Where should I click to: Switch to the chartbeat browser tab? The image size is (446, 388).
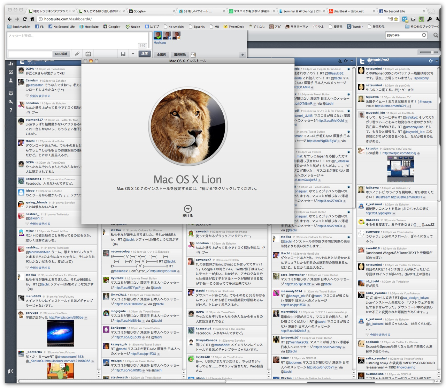[x=350, y=11]
